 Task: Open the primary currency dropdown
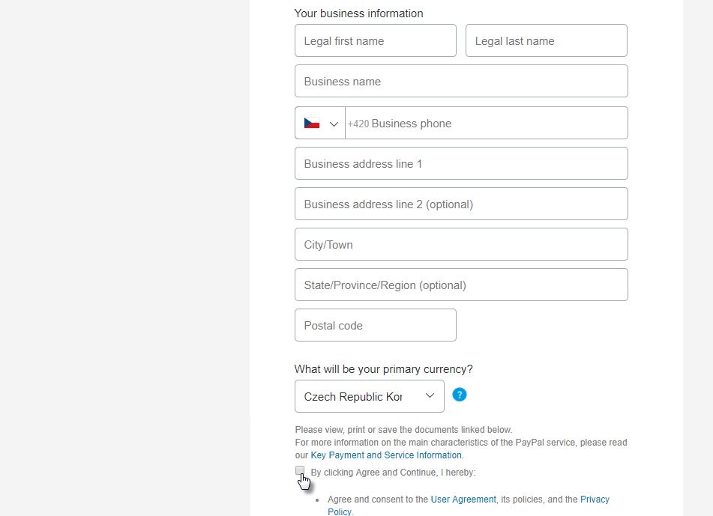(369, 396)
